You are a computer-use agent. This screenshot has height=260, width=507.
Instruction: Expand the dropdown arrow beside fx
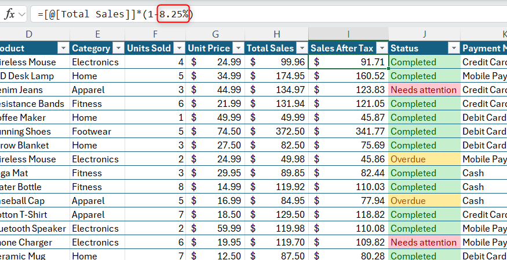coord(22,14)
